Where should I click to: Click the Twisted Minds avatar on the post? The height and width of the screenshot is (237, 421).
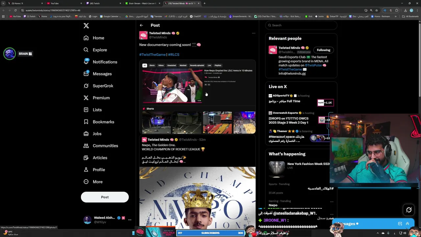point(143,35)
